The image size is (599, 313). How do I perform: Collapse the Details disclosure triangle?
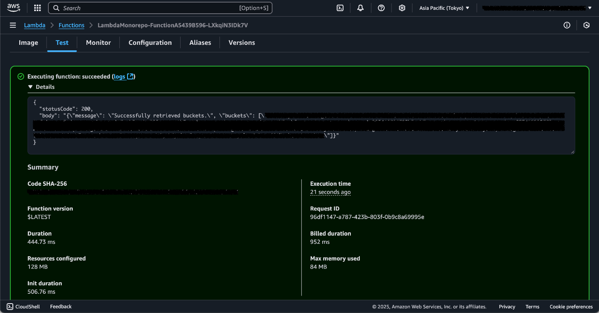point(30,87)
